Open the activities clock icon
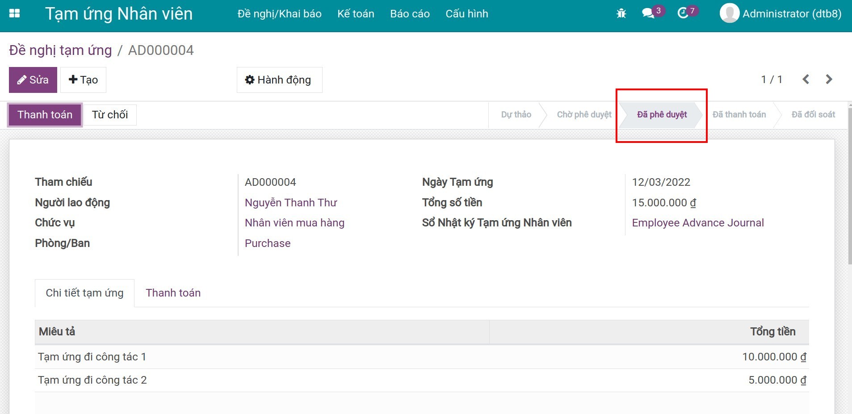Image resolution: width=852 pixels, height=414 pixels. [683, 13]
